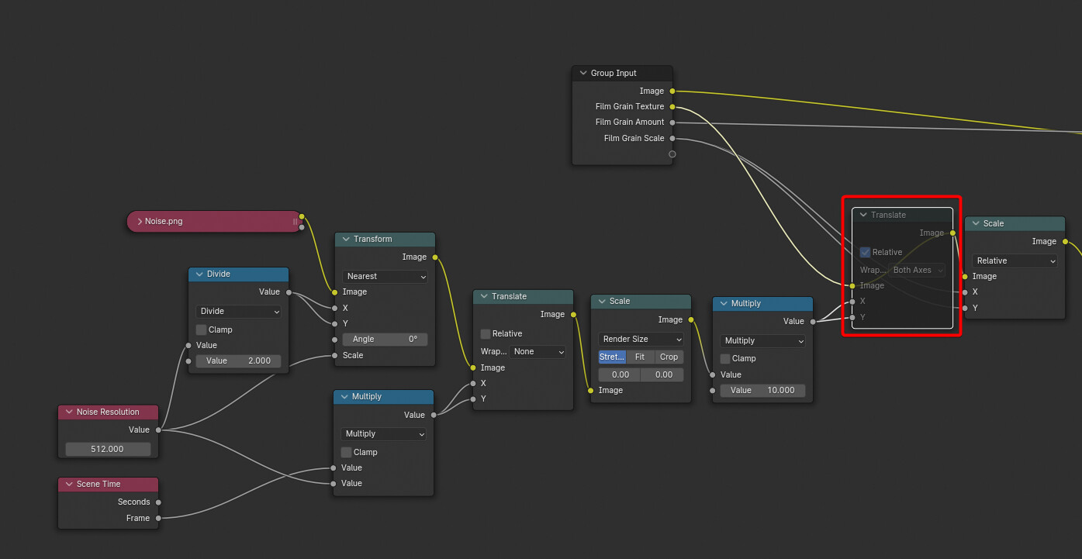Collapse the Noise Resolution node chevron
Viewport: 1082px width, 559px height.
[69, 412]
